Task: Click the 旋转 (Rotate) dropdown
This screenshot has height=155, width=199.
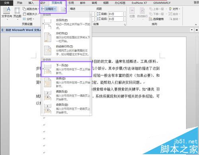Action: 174,19
